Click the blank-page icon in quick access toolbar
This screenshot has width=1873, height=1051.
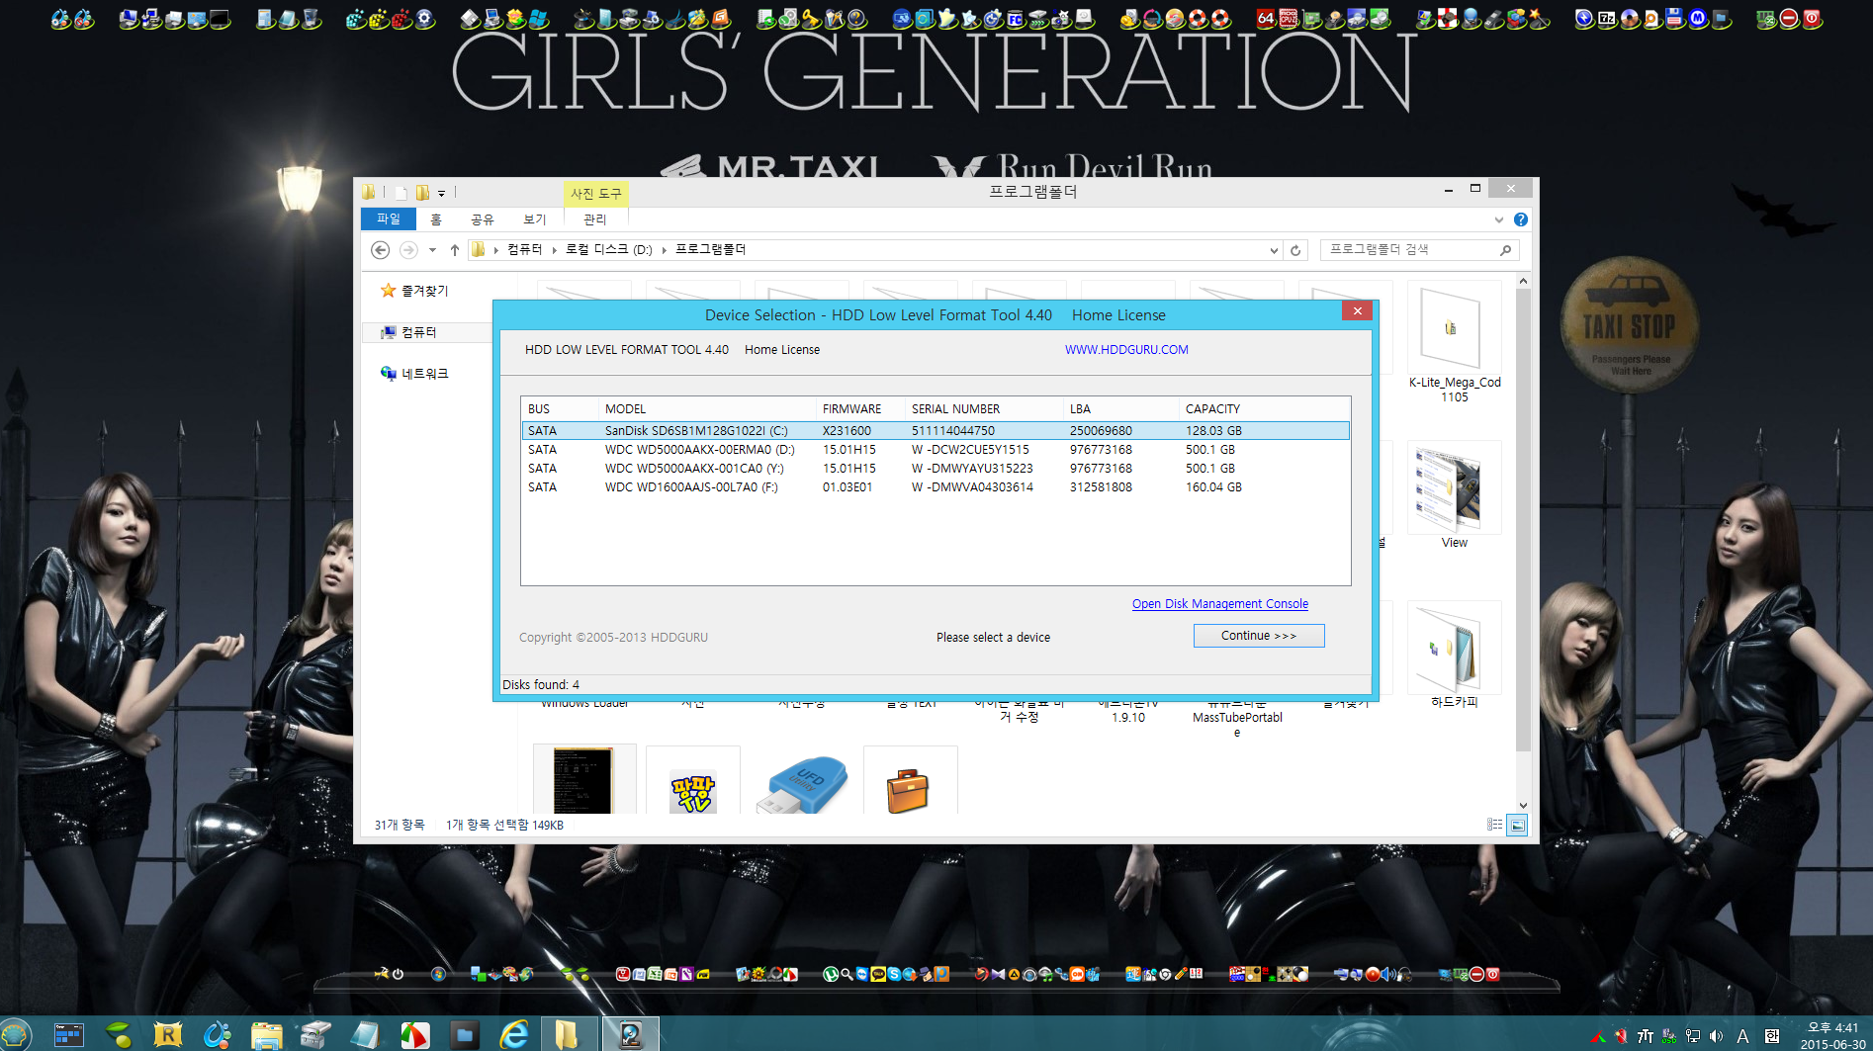401,193
